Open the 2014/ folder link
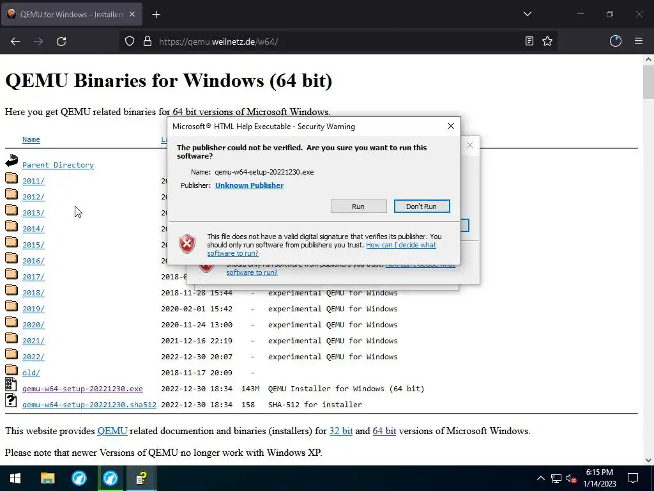Image resolution: width=654 pixels, height=491 pixels. (x=33, y=229)
